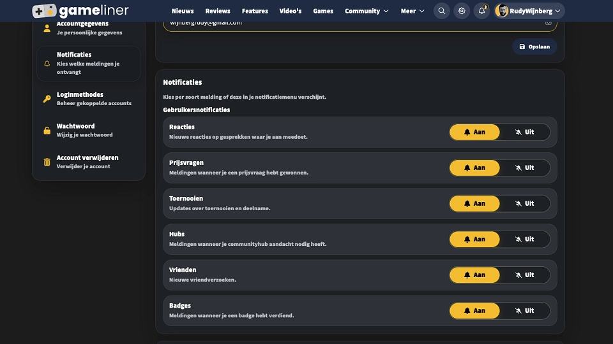The width and height of the screenshot is (613, 344).
Task: Save settings with the Opslaan button
Action: pyautogui.click(x=534, y=47)
